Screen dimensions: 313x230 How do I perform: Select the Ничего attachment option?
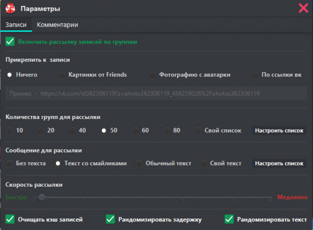coord(9,75)
